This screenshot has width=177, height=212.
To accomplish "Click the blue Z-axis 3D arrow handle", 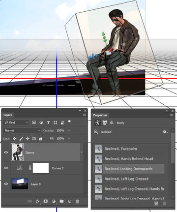I will (x=90, y=57).
